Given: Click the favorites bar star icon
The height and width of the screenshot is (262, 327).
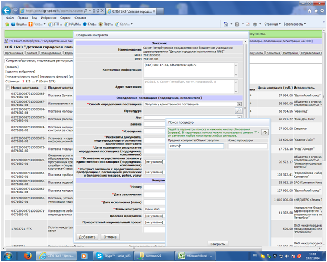Looking at the screenshot, I should pyautogui.click(x=7, y=24).
